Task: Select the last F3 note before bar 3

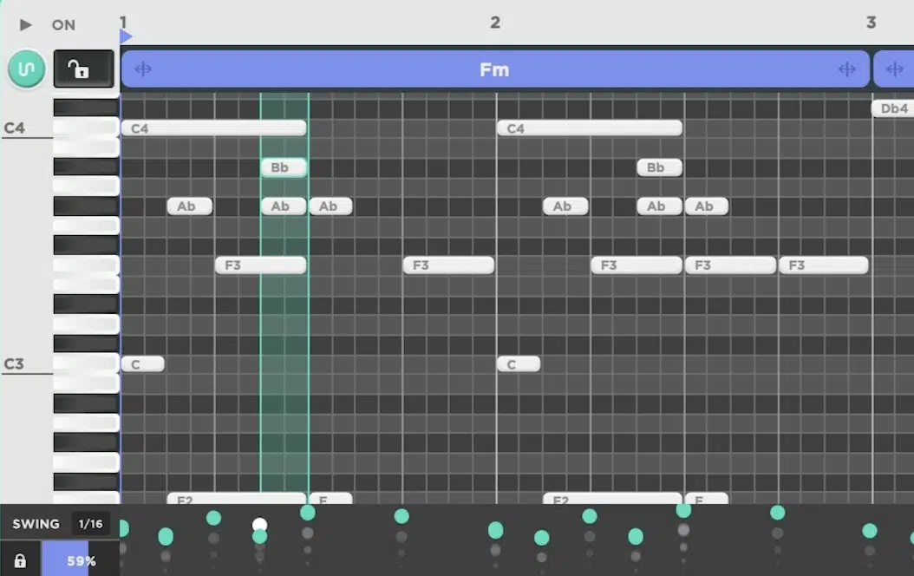Action: pyautogui.click(x=824, y=265)
